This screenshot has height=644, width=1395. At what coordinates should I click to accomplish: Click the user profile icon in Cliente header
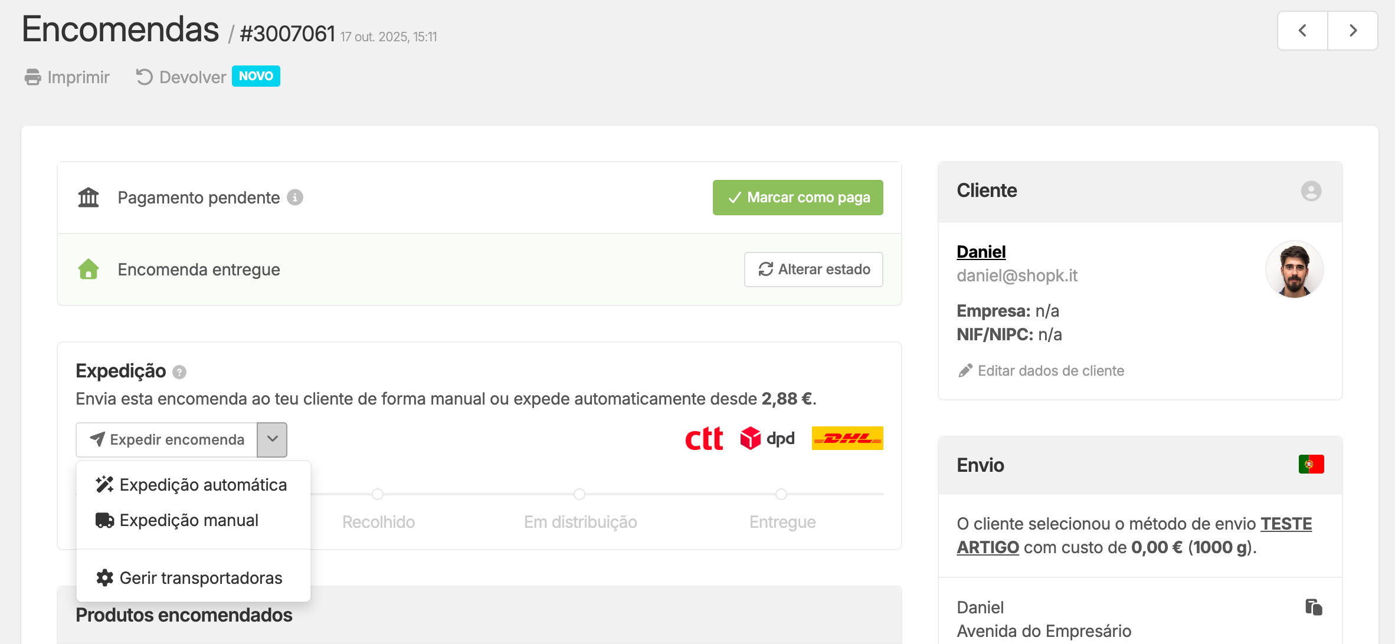[x=1311, y=191]
